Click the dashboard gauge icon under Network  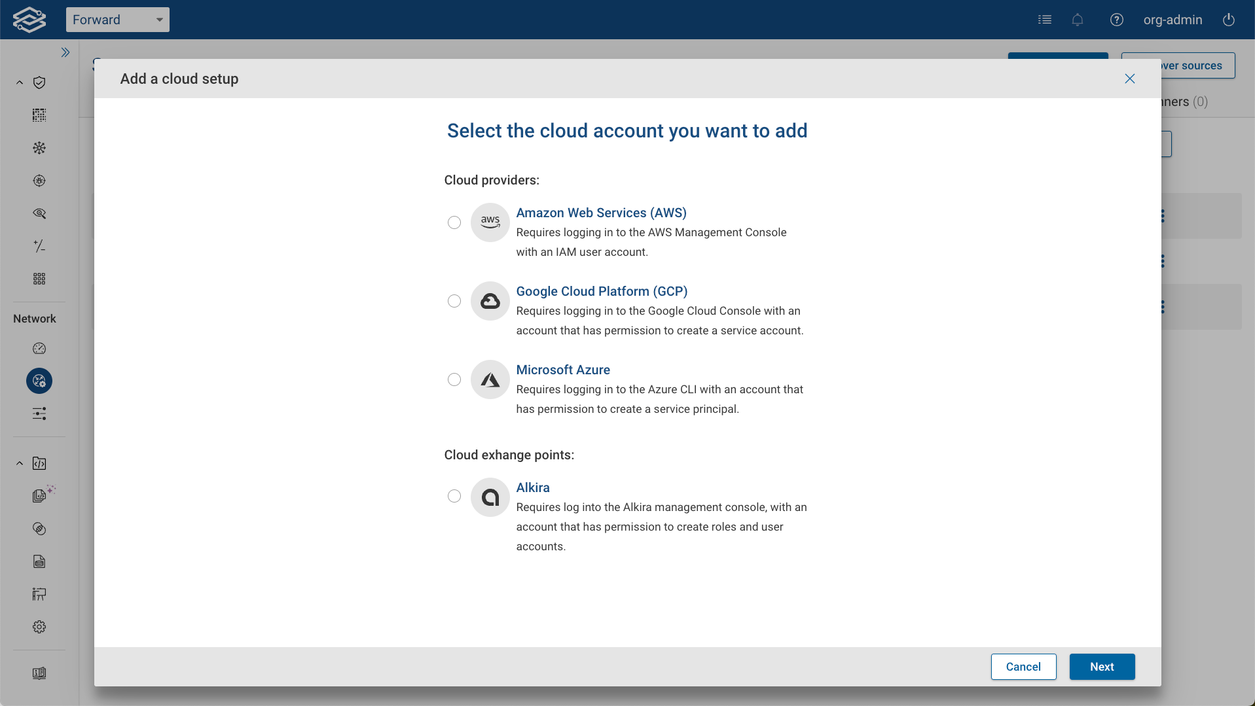[x=39, y=349]
